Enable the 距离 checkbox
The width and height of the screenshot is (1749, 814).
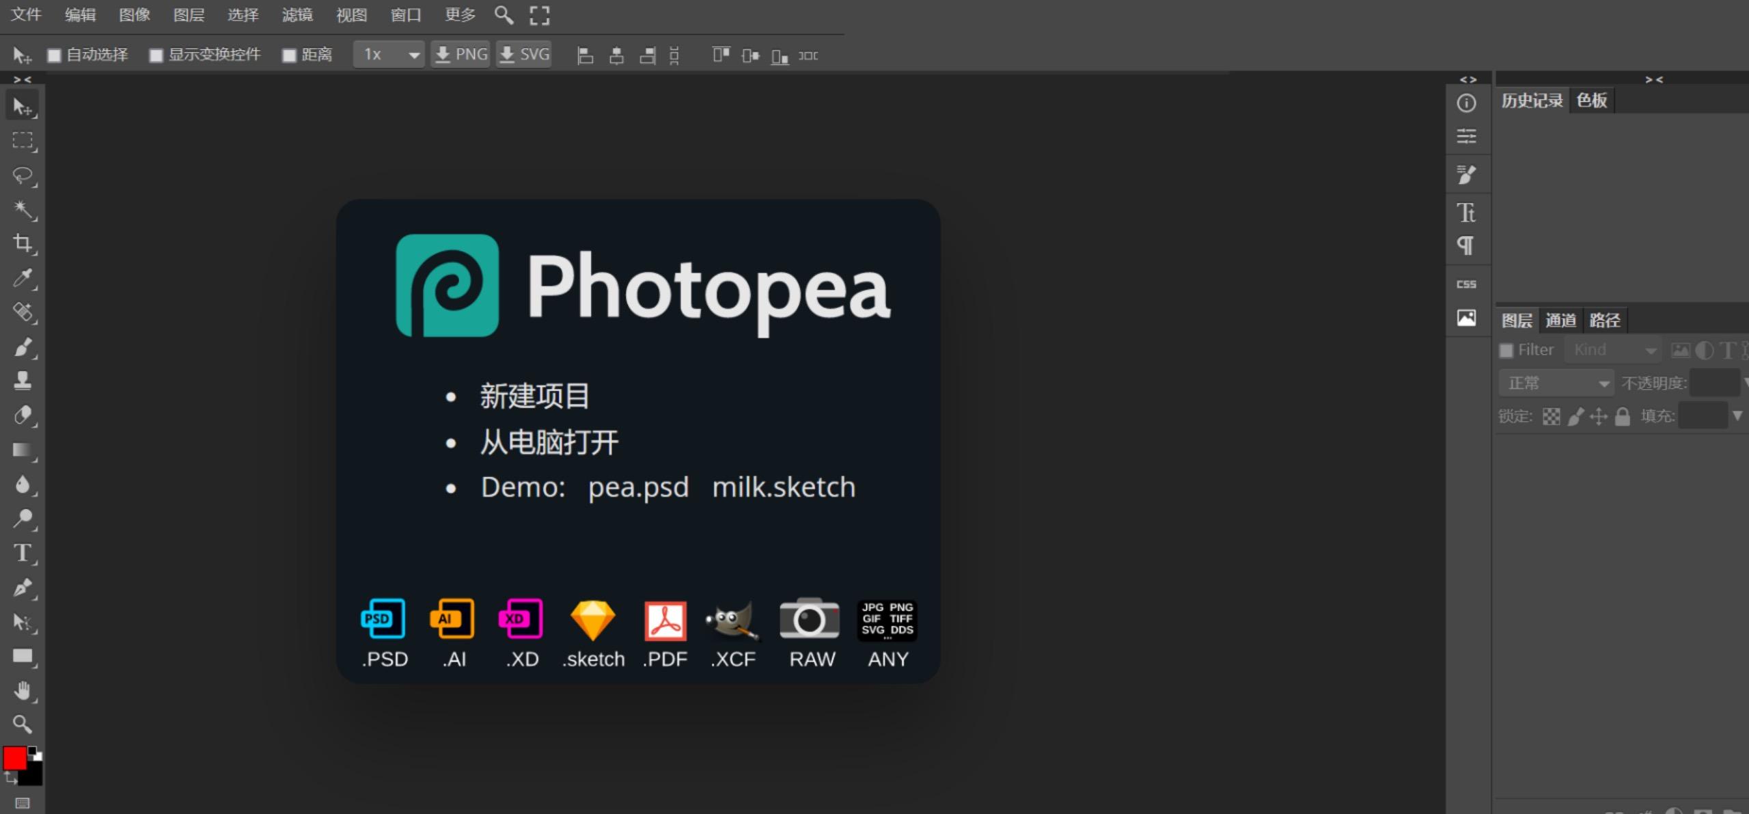[290, 55]
